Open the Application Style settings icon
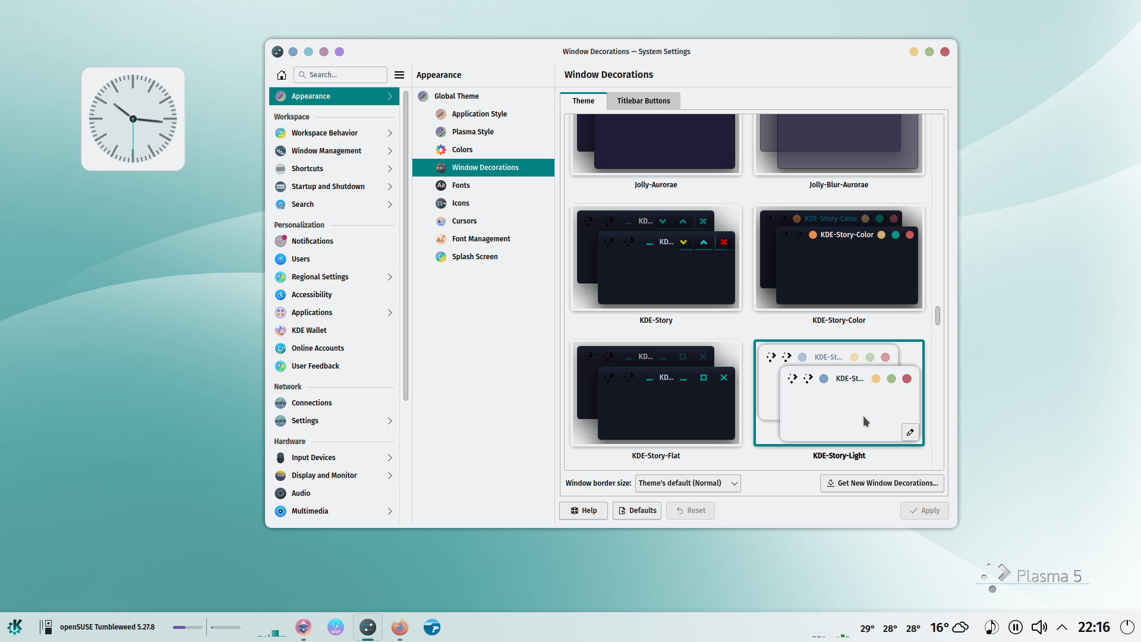Screen dimensions: 1141x642 click(x=441, y=114)
